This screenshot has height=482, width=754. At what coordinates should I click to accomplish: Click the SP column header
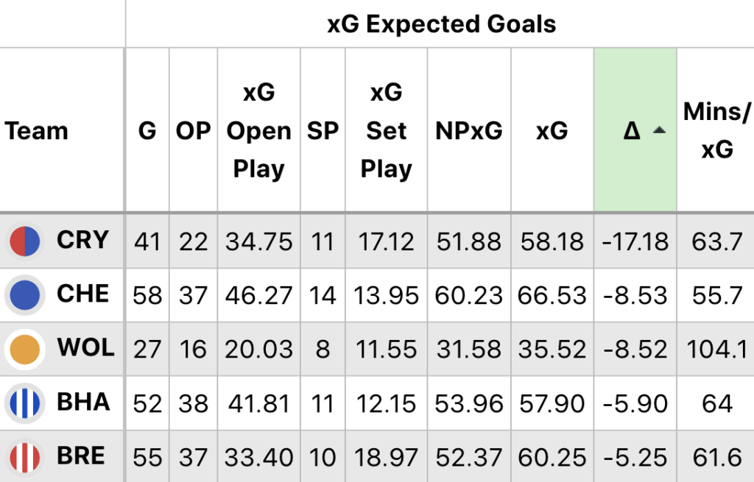click(323, 131)
